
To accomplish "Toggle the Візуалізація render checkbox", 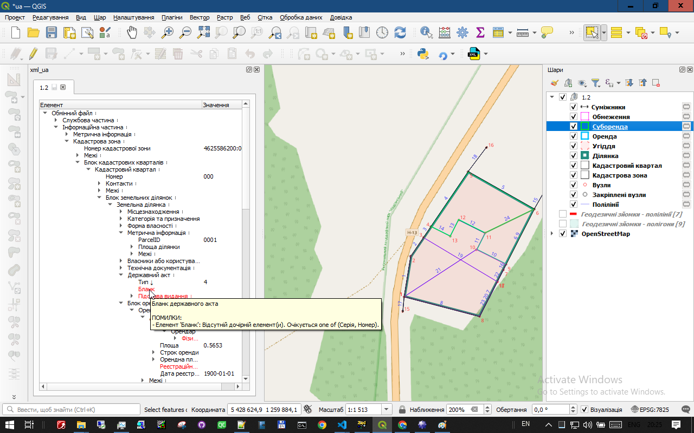I will (584, 410).
